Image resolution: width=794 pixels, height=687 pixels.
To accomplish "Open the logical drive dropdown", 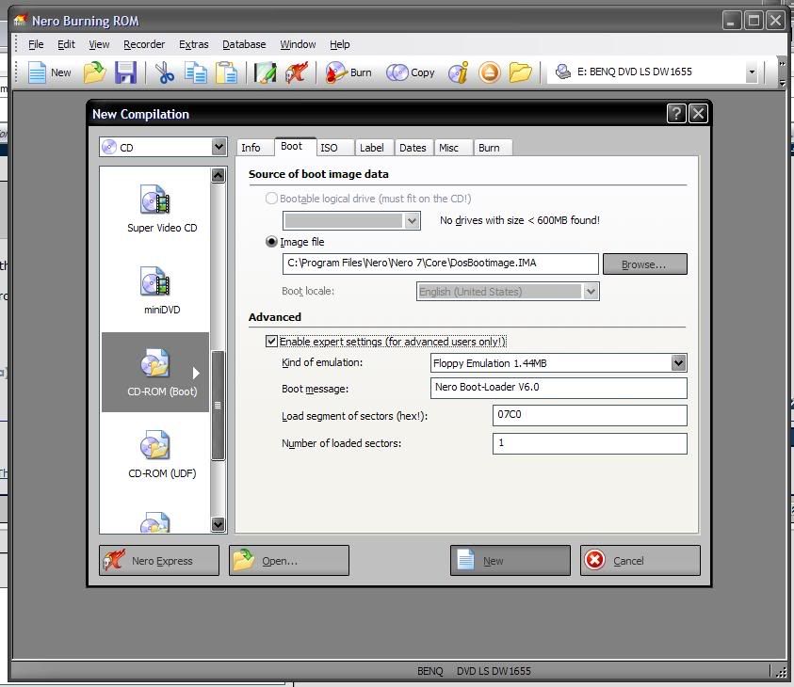I will coord(413,220).
